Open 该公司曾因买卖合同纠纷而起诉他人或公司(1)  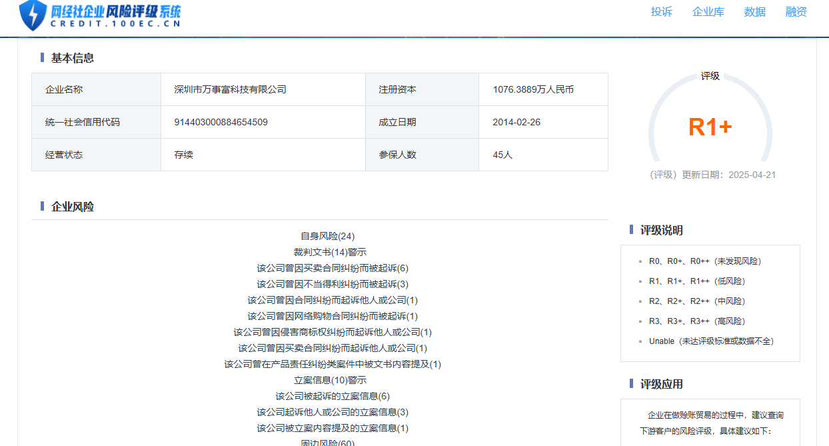[x=333, y=348]
